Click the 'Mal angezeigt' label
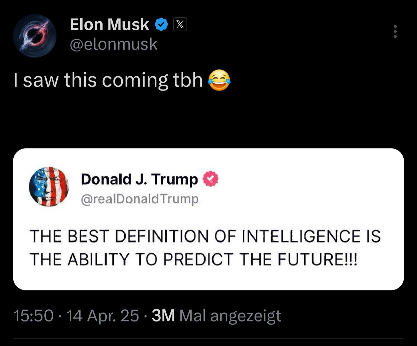The height and width of the screenshot is (346, 417). point(230,315)
